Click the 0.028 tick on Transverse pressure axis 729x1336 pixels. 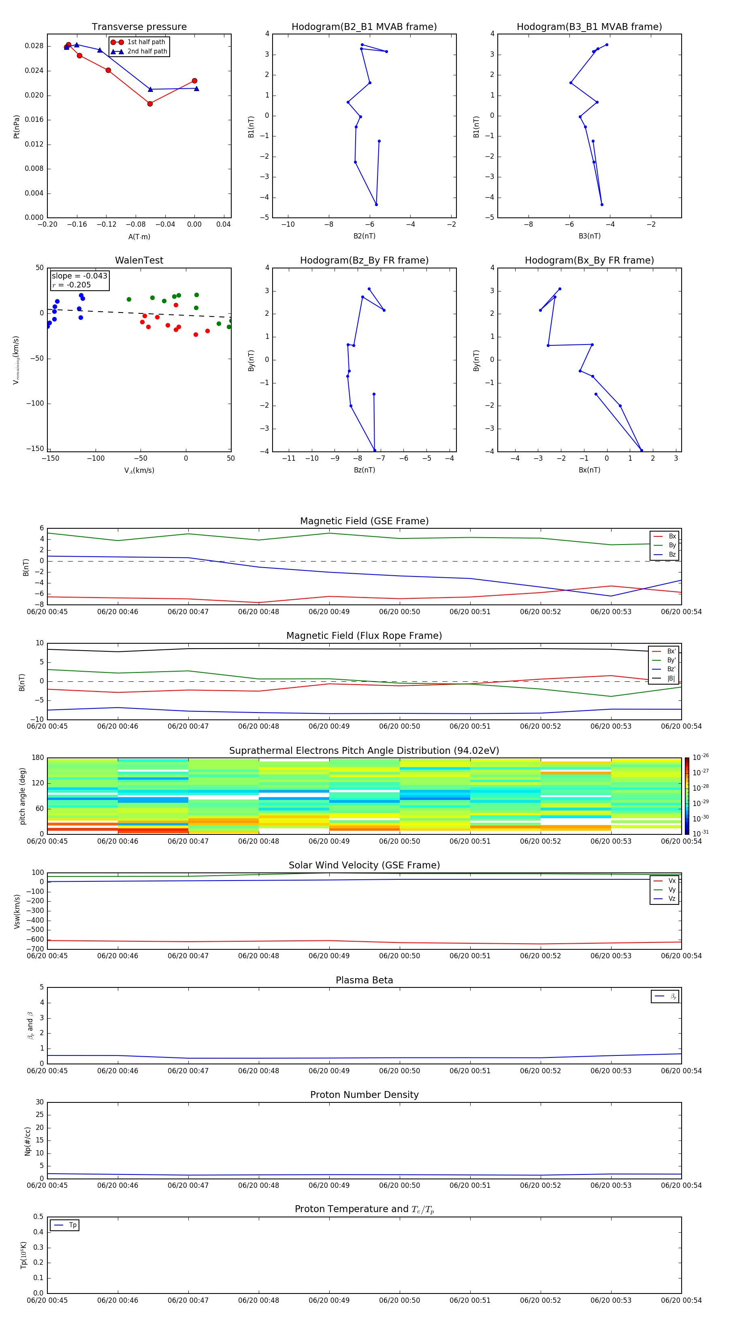tap(34, 46)
